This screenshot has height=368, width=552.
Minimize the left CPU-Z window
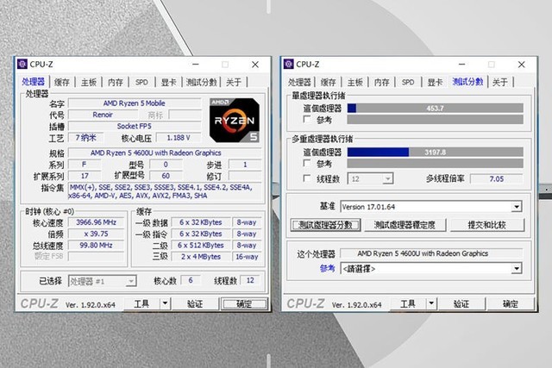(196, 65)
